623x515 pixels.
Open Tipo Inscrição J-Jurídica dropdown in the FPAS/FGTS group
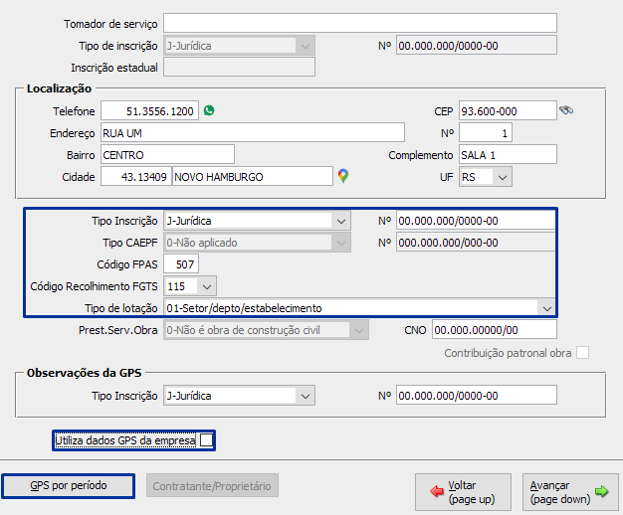pyautogui.click(x=341, y=221)
